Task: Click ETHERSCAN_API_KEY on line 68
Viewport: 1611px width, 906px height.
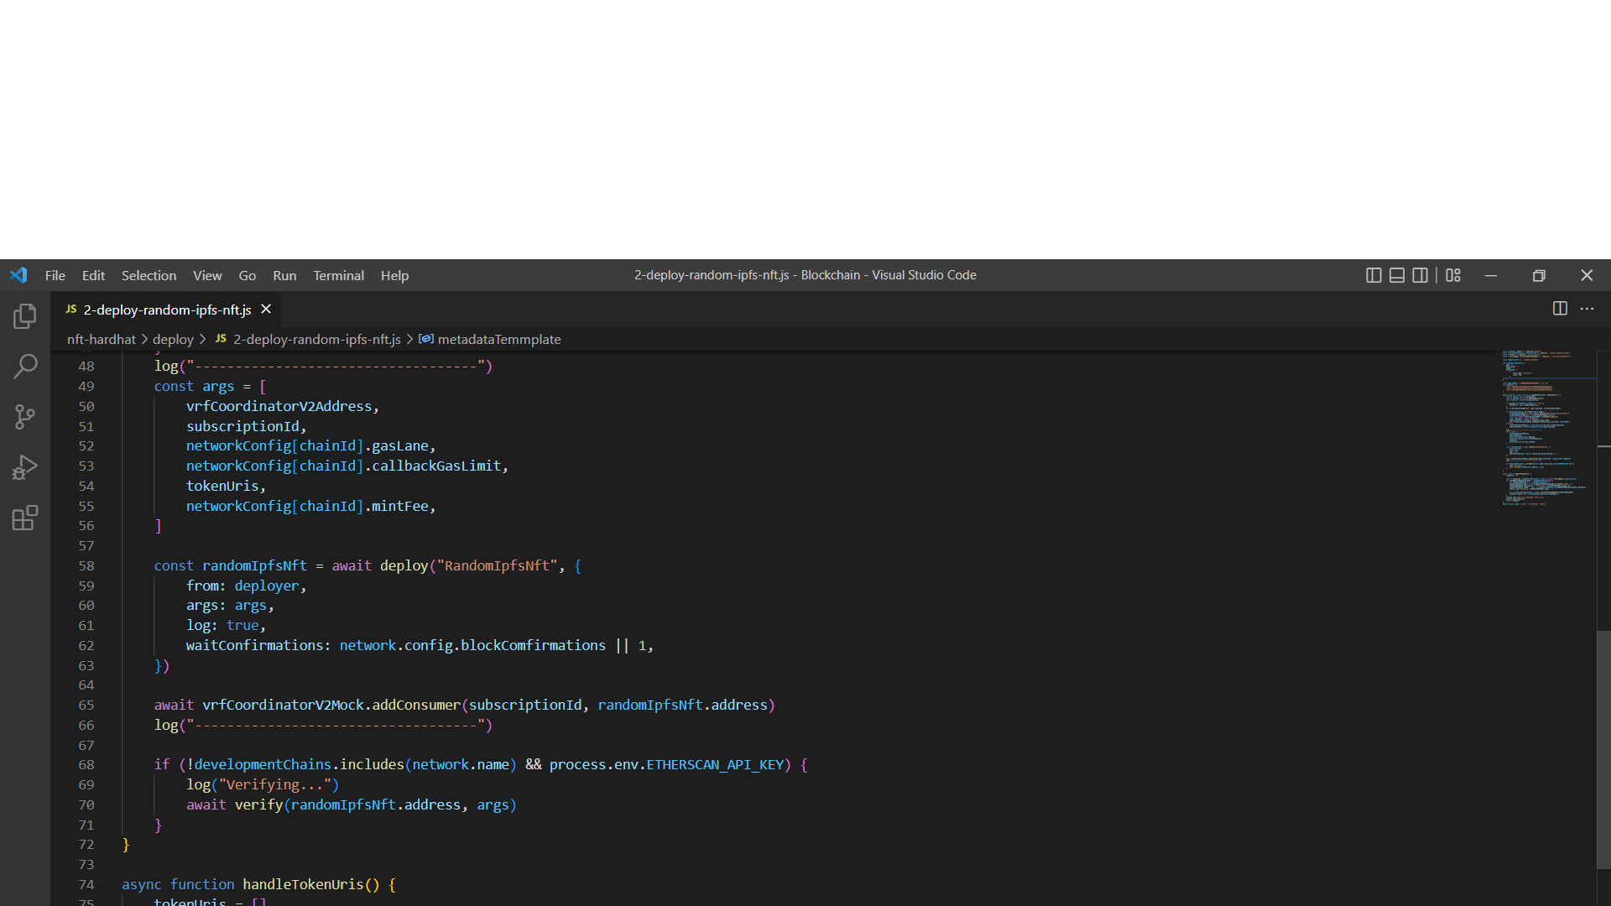Action: [715, 764]
